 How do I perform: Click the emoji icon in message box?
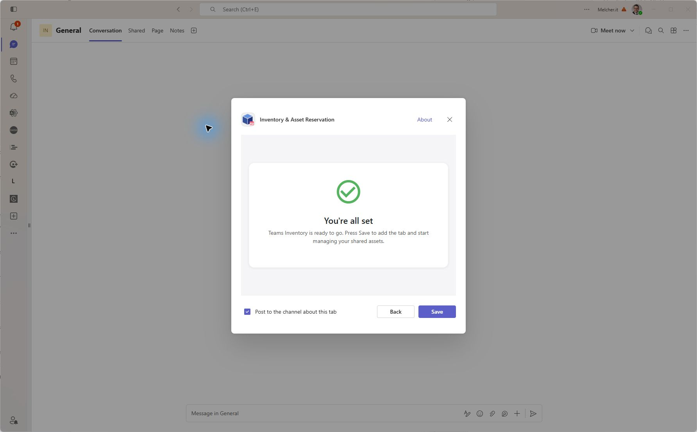(480, 414)
